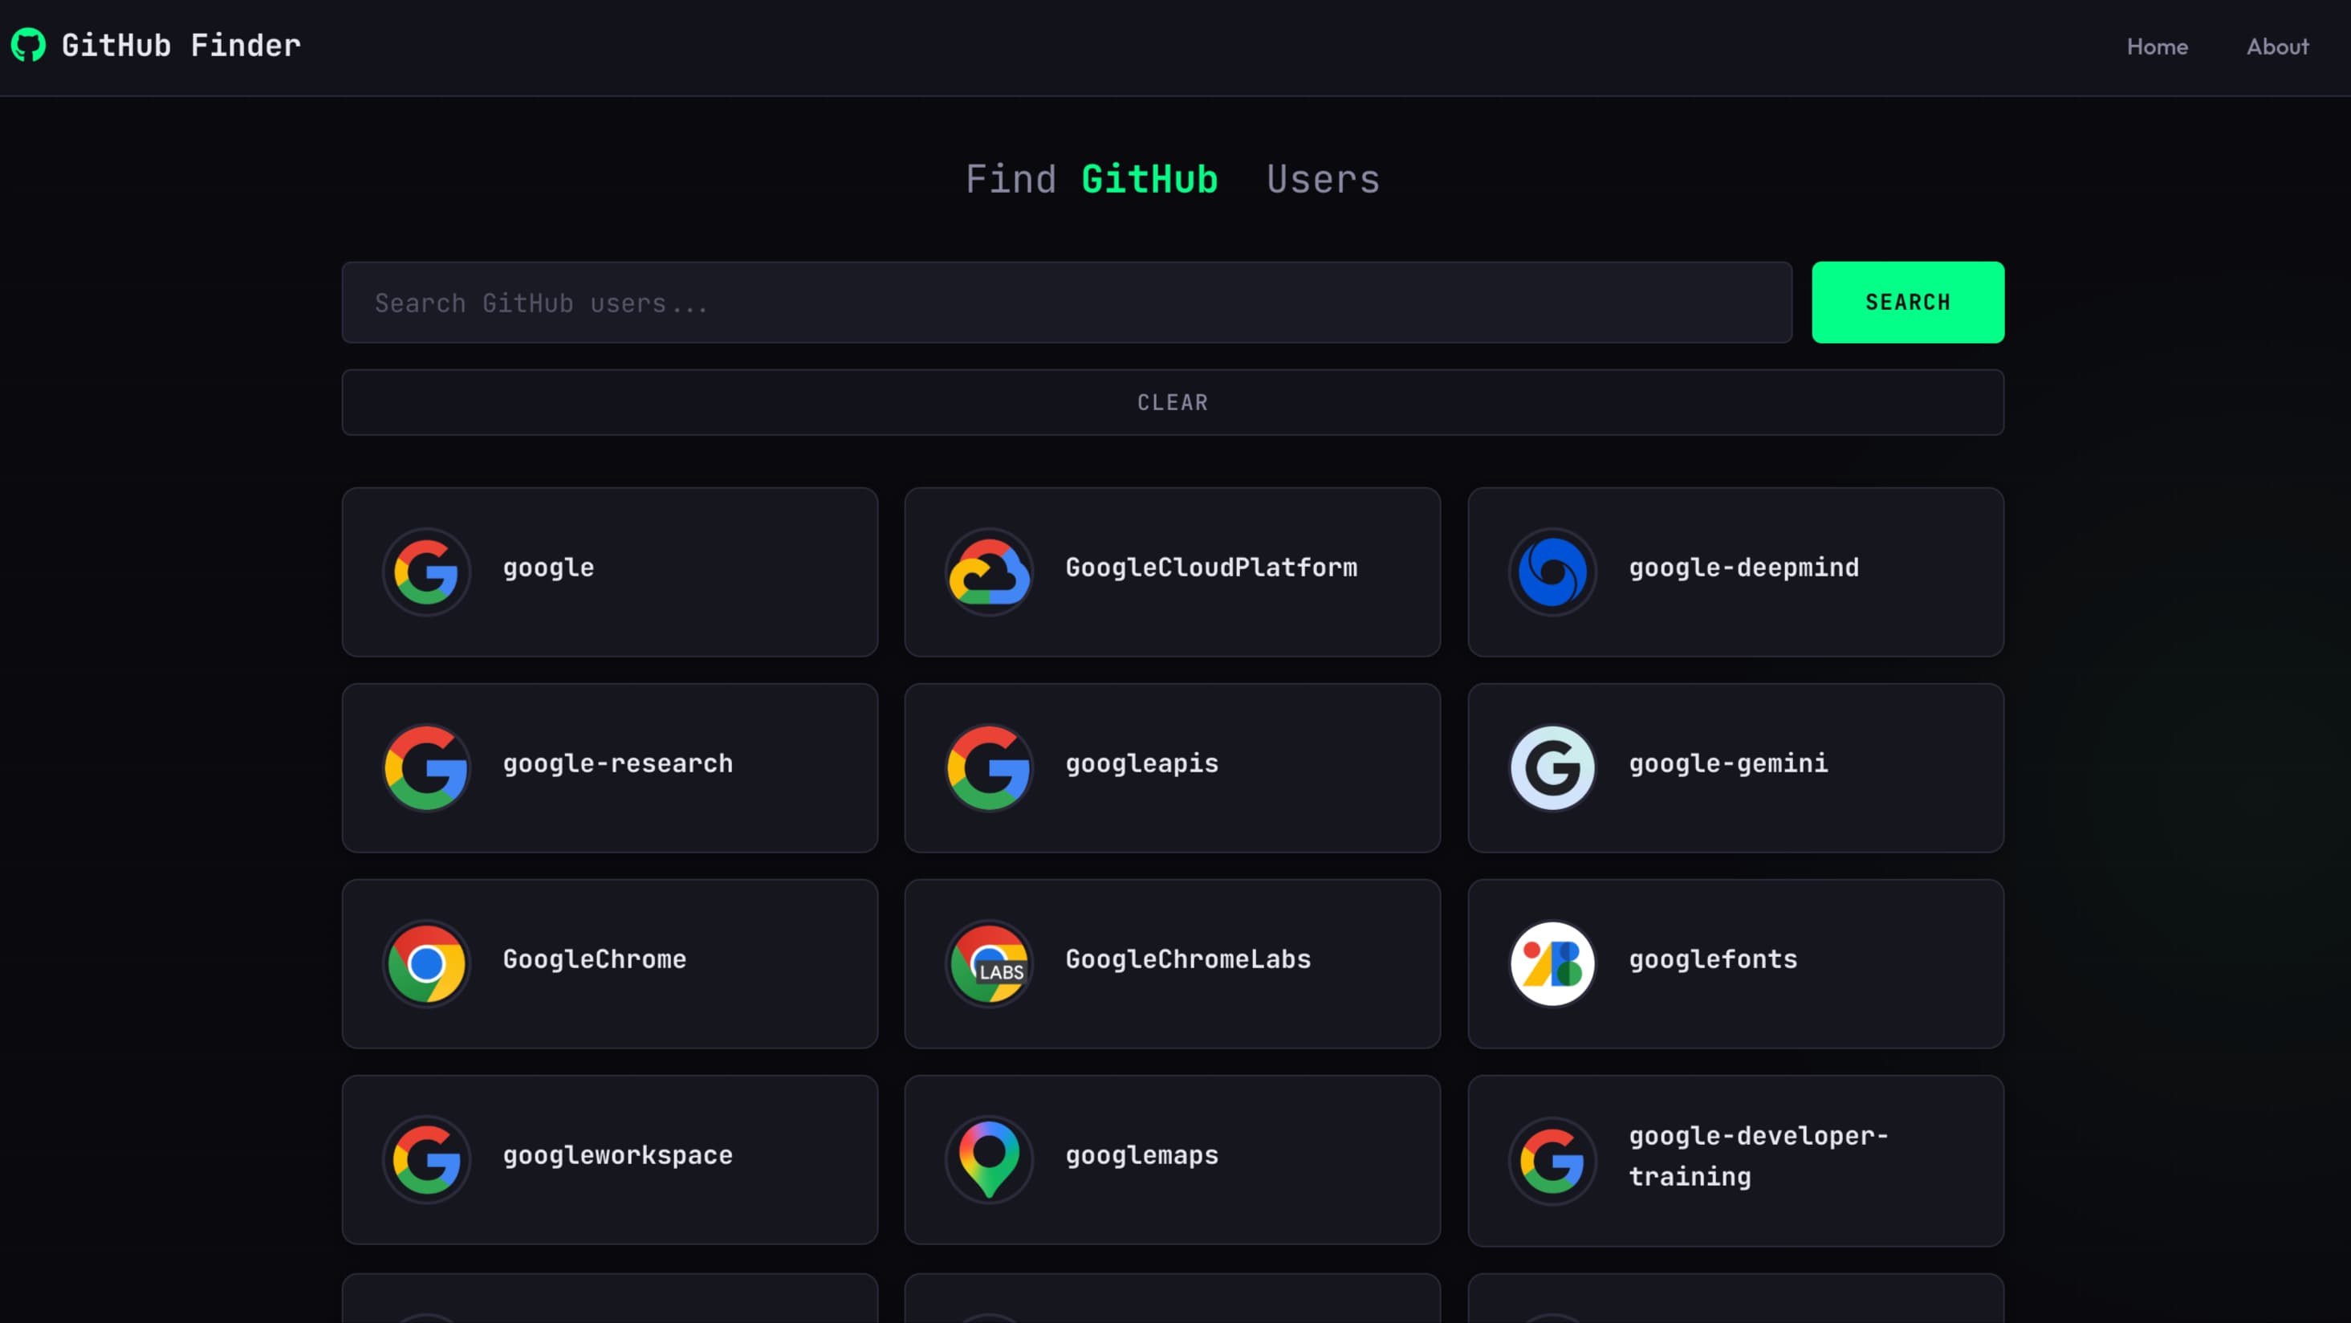
Task: Focus the Search GitHub users field
Action: point(1067,302)
